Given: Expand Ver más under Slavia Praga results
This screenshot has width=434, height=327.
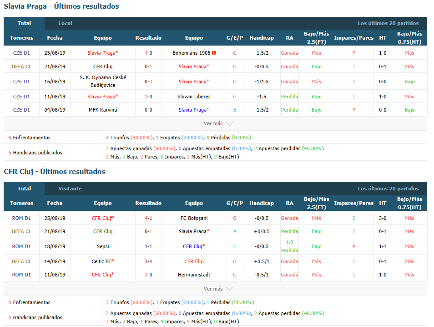Looking at the screenshot, I should coord(218,123).
